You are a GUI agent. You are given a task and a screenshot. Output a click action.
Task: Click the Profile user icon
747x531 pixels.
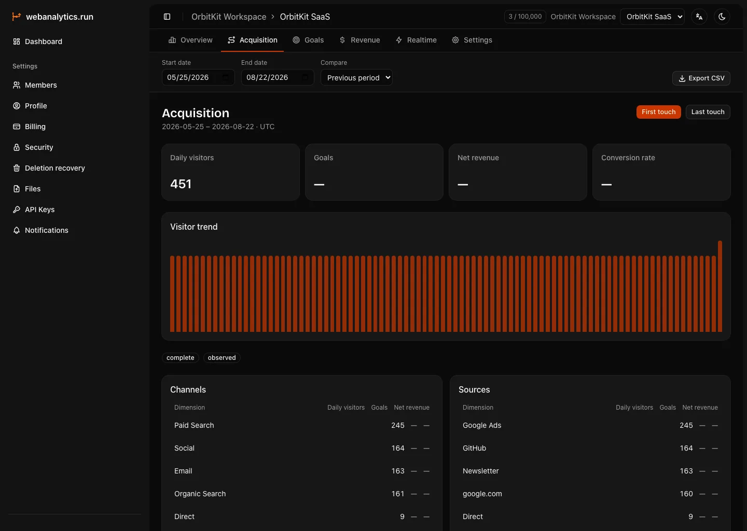click(17, 106)
